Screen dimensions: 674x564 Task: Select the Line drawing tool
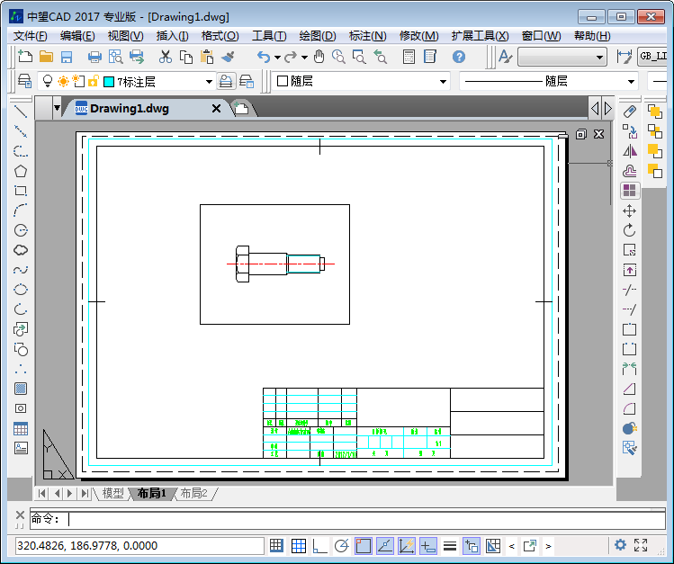click(21, 112)
